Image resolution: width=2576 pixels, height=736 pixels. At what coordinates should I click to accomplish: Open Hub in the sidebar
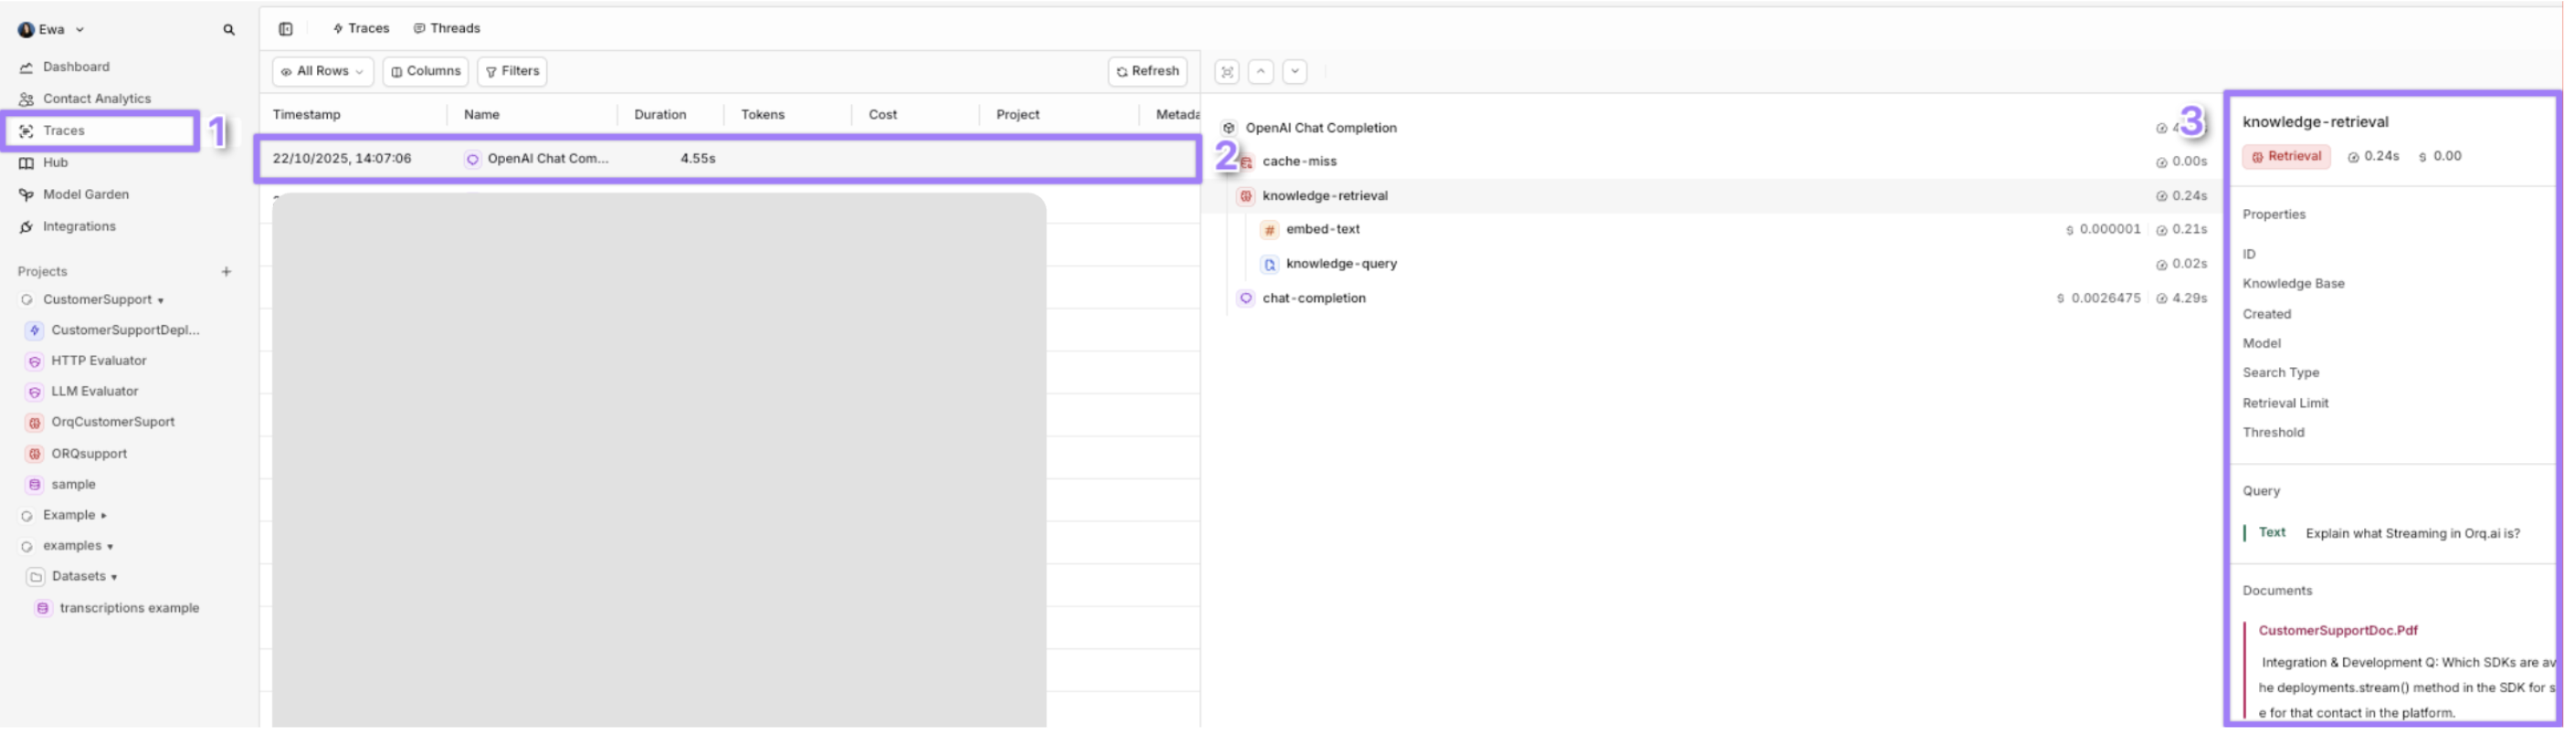(55, 163)
